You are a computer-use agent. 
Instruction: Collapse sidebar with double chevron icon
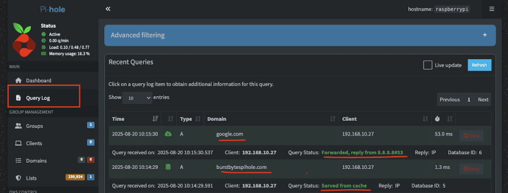pos(108,9)
